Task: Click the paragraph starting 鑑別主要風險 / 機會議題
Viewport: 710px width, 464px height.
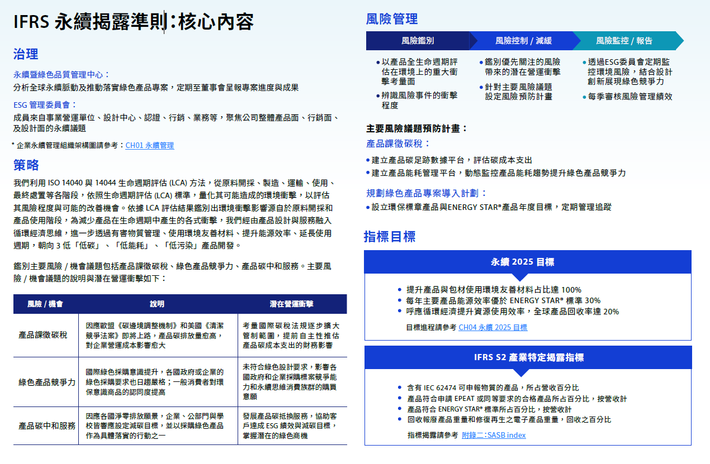Action: (172, 272)
